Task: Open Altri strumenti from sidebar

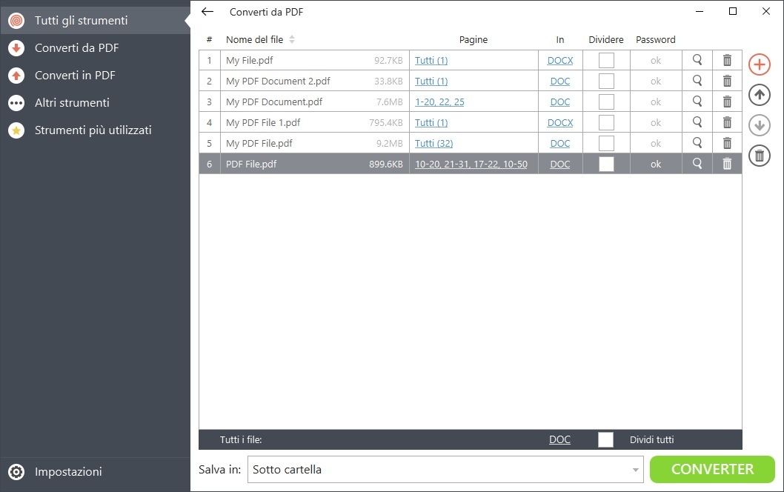Action: [x=73, y=102]
